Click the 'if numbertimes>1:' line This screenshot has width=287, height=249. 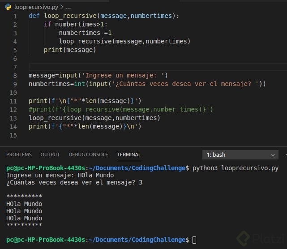[75, 24]
